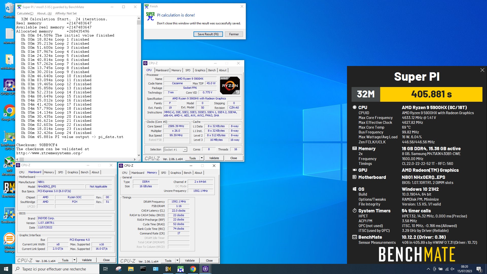Image resolution: width=487 pixels, height=274 pixels.
Task: Open the Calculate menu in Super PI
Action: (x=25, y=13)
